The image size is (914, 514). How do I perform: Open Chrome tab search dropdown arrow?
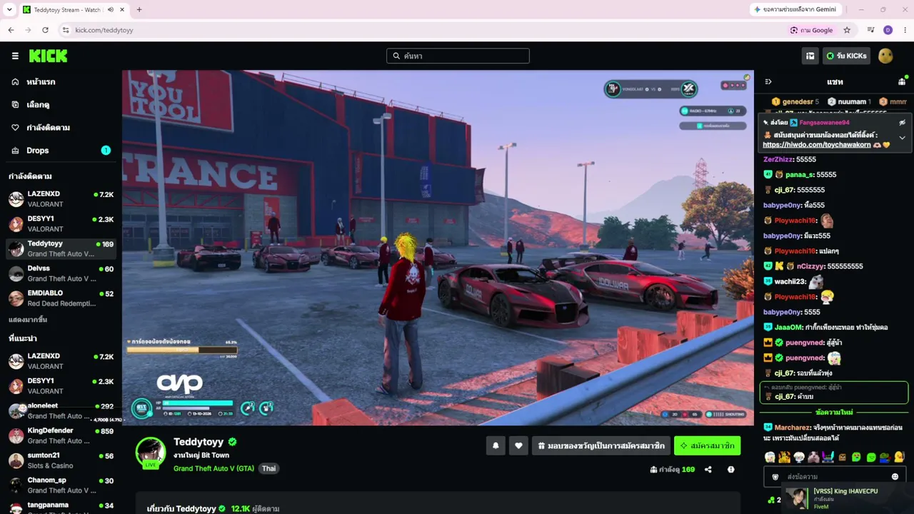point(9,9)
